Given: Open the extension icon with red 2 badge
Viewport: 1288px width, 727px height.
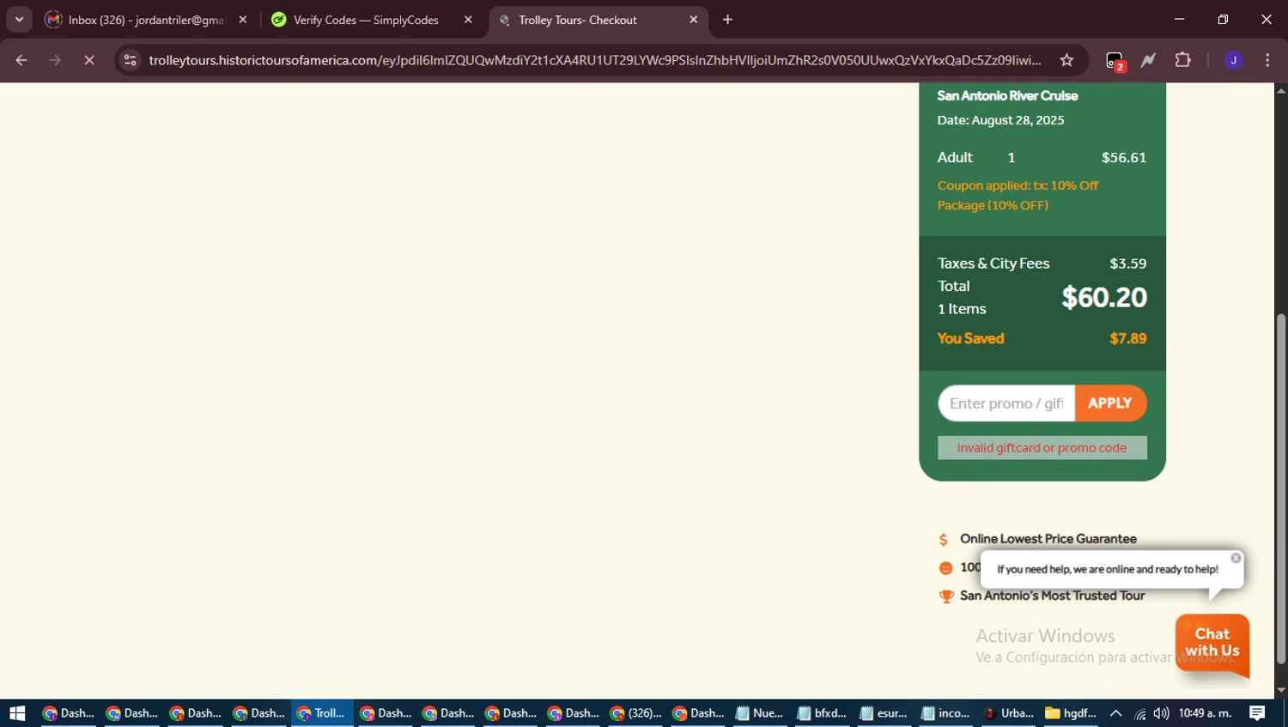Looking at the screenshot, I should click(x=1115, y=61).
